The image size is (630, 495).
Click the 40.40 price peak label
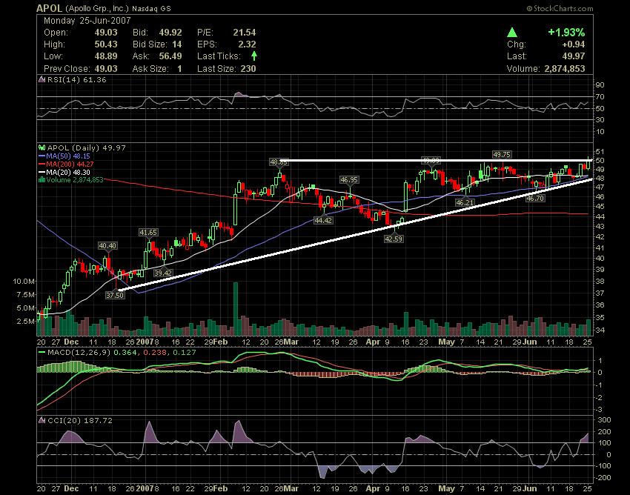[x=107, y=246]
